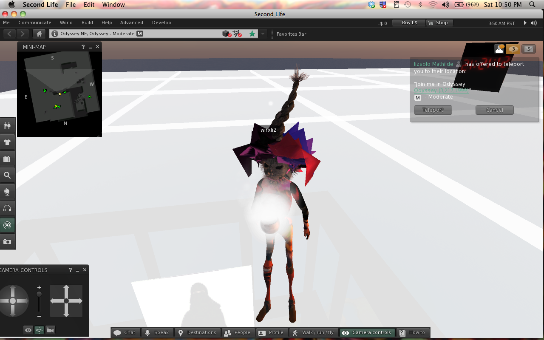This screenshot has width=544, height=340.
Task: Go forward in location history
Action: click(23, 34)
